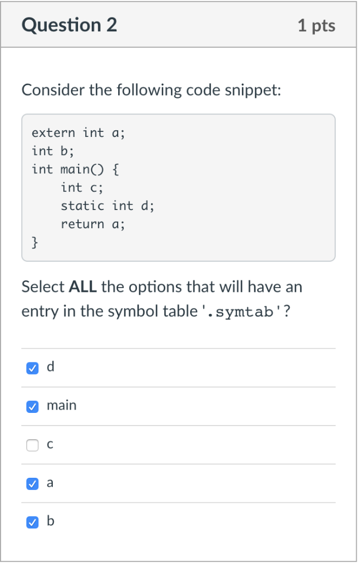360x563 pixels.
Task: Uncheck the 'd' answer checkbox
Action: [x=32, y=368]
